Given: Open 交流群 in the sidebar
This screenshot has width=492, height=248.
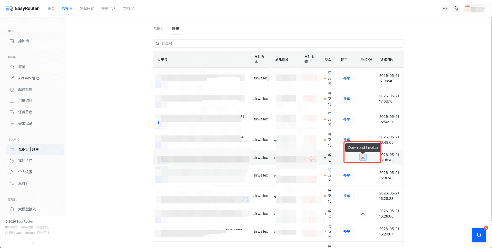Looking at the screenshot, I should point(35,183).
